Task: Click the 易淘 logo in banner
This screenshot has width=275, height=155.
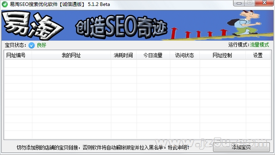Action: pos(33,25)
